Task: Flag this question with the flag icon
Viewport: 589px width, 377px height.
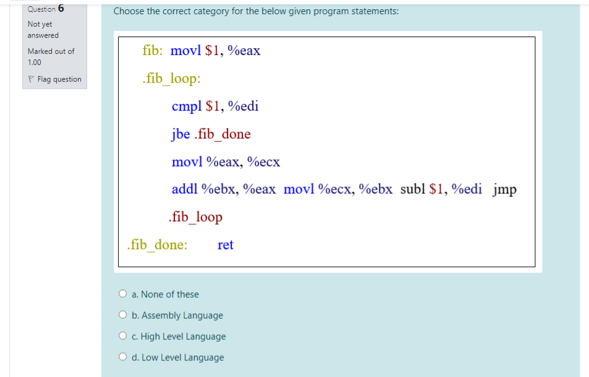Action: tap(31, 79)
